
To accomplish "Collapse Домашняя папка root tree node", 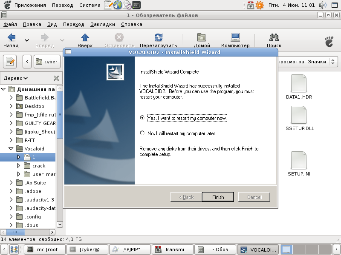I will pos(3,89).
